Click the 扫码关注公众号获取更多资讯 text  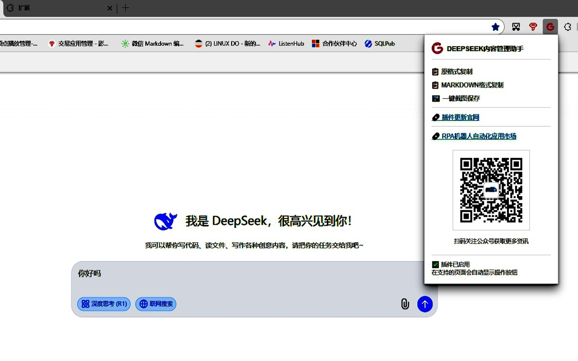(491, 241)
